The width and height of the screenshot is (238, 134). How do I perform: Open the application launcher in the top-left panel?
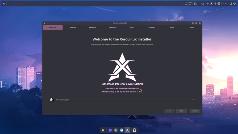coord(4,4)
